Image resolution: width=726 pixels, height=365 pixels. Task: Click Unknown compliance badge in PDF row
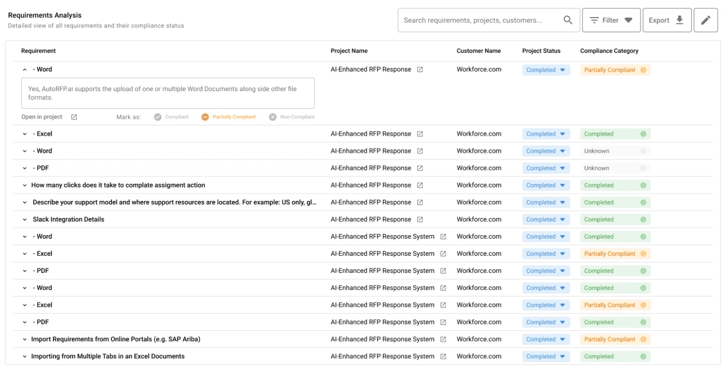point(616,168)
